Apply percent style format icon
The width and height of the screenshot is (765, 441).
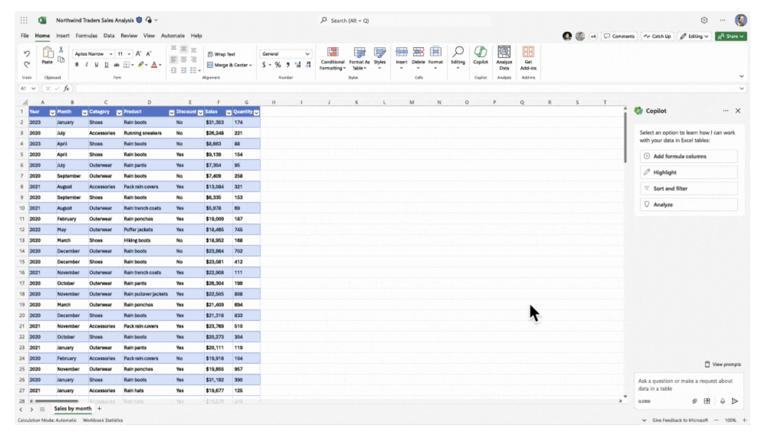278,65
